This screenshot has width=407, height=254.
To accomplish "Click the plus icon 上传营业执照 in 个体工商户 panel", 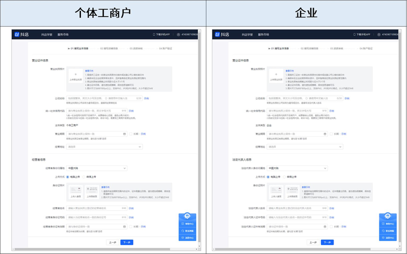I will coord(76,75).
